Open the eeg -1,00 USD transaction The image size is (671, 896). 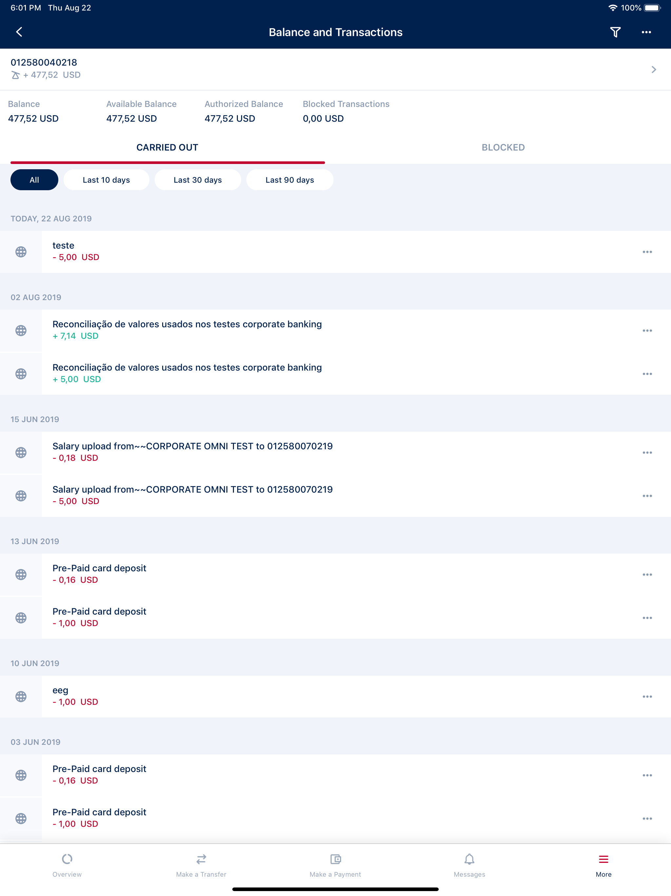[335, 697]
